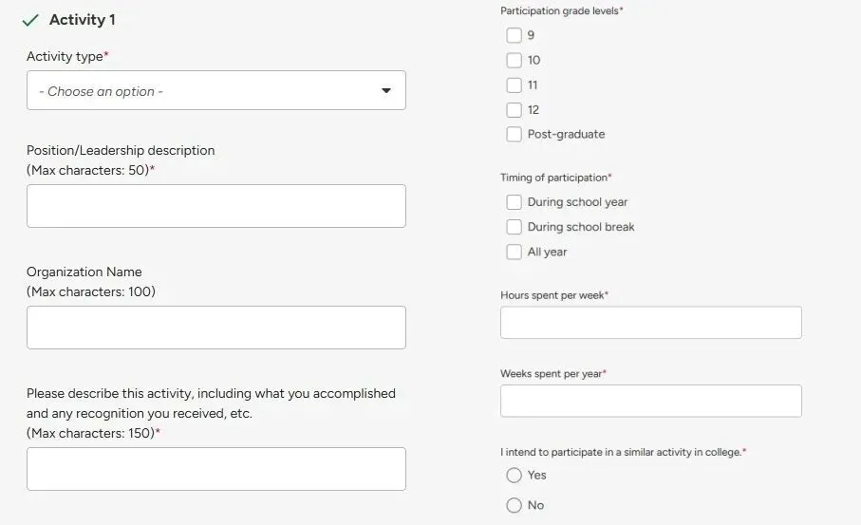This screenshot has width=861, height=525.
Task: Tick the grade 11 checkbox
Action: pyautogui.click(x=514, y=84)
